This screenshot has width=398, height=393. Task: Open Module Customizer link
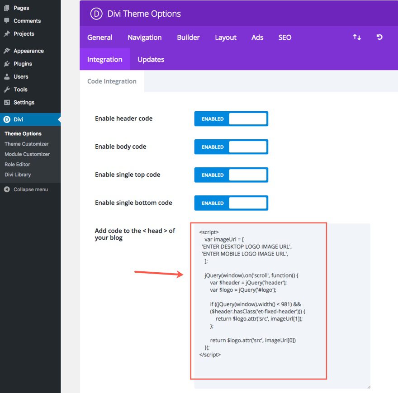coord(27,154)
